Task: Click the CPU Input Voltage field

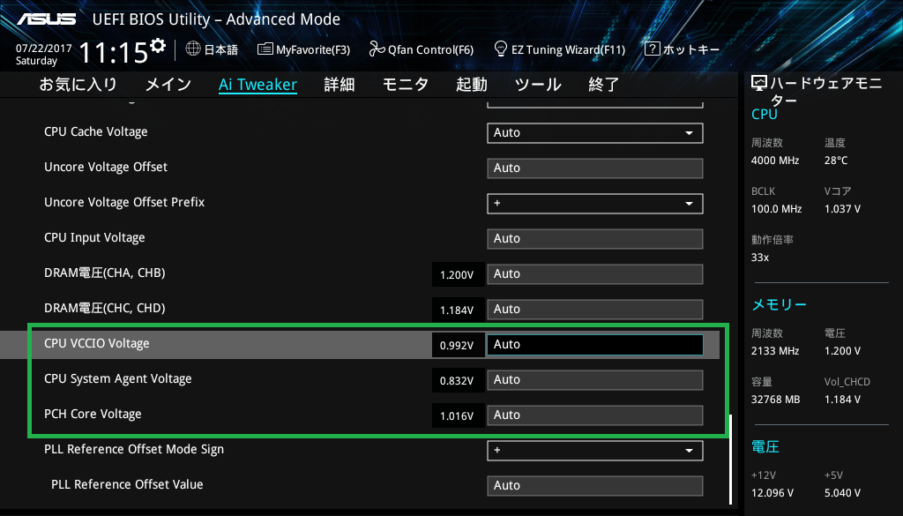Action: (x=595, y=239)
